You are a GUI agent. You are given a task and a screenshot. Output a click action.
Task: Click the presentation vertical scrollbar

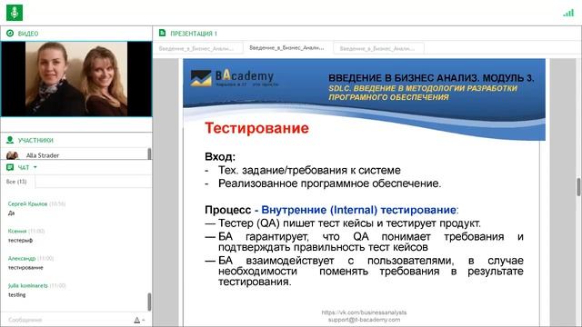click(578, 186)
